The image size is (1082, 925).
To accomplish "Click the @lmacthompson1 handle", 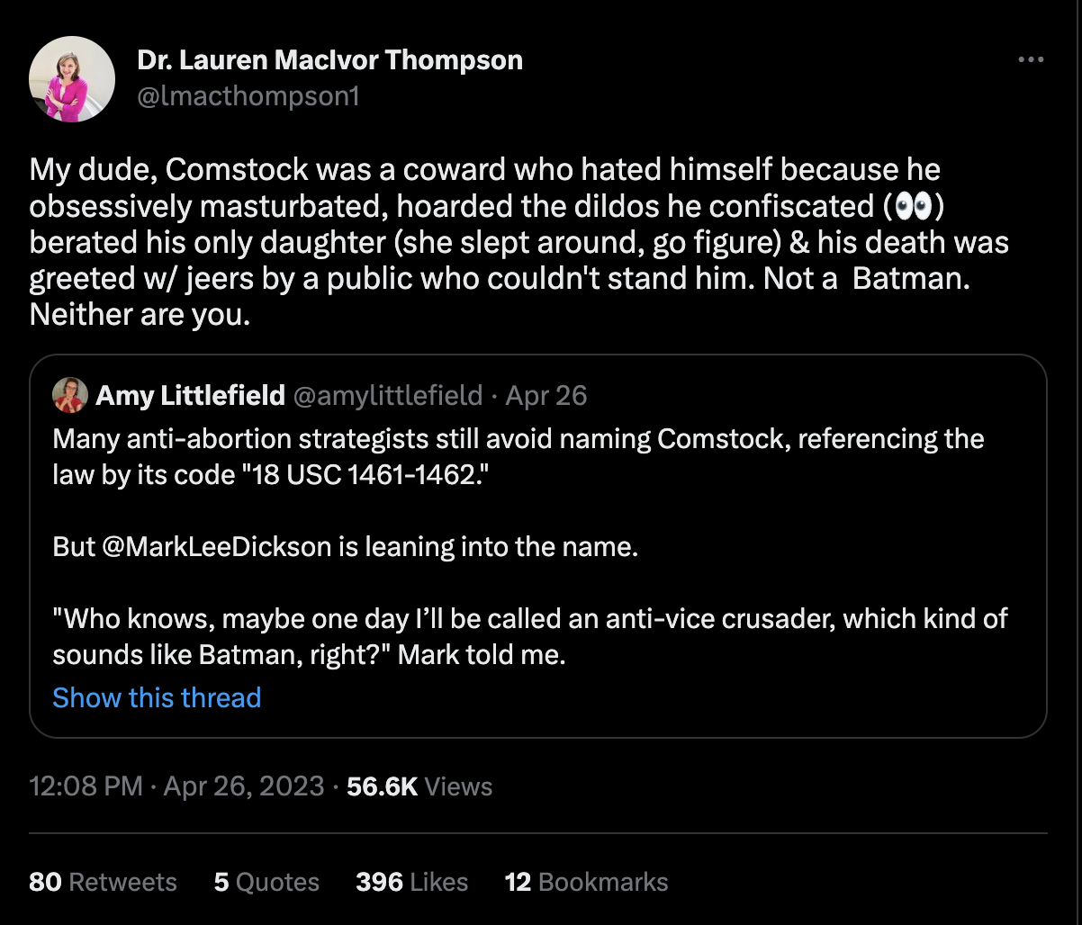I will (248, 96).
